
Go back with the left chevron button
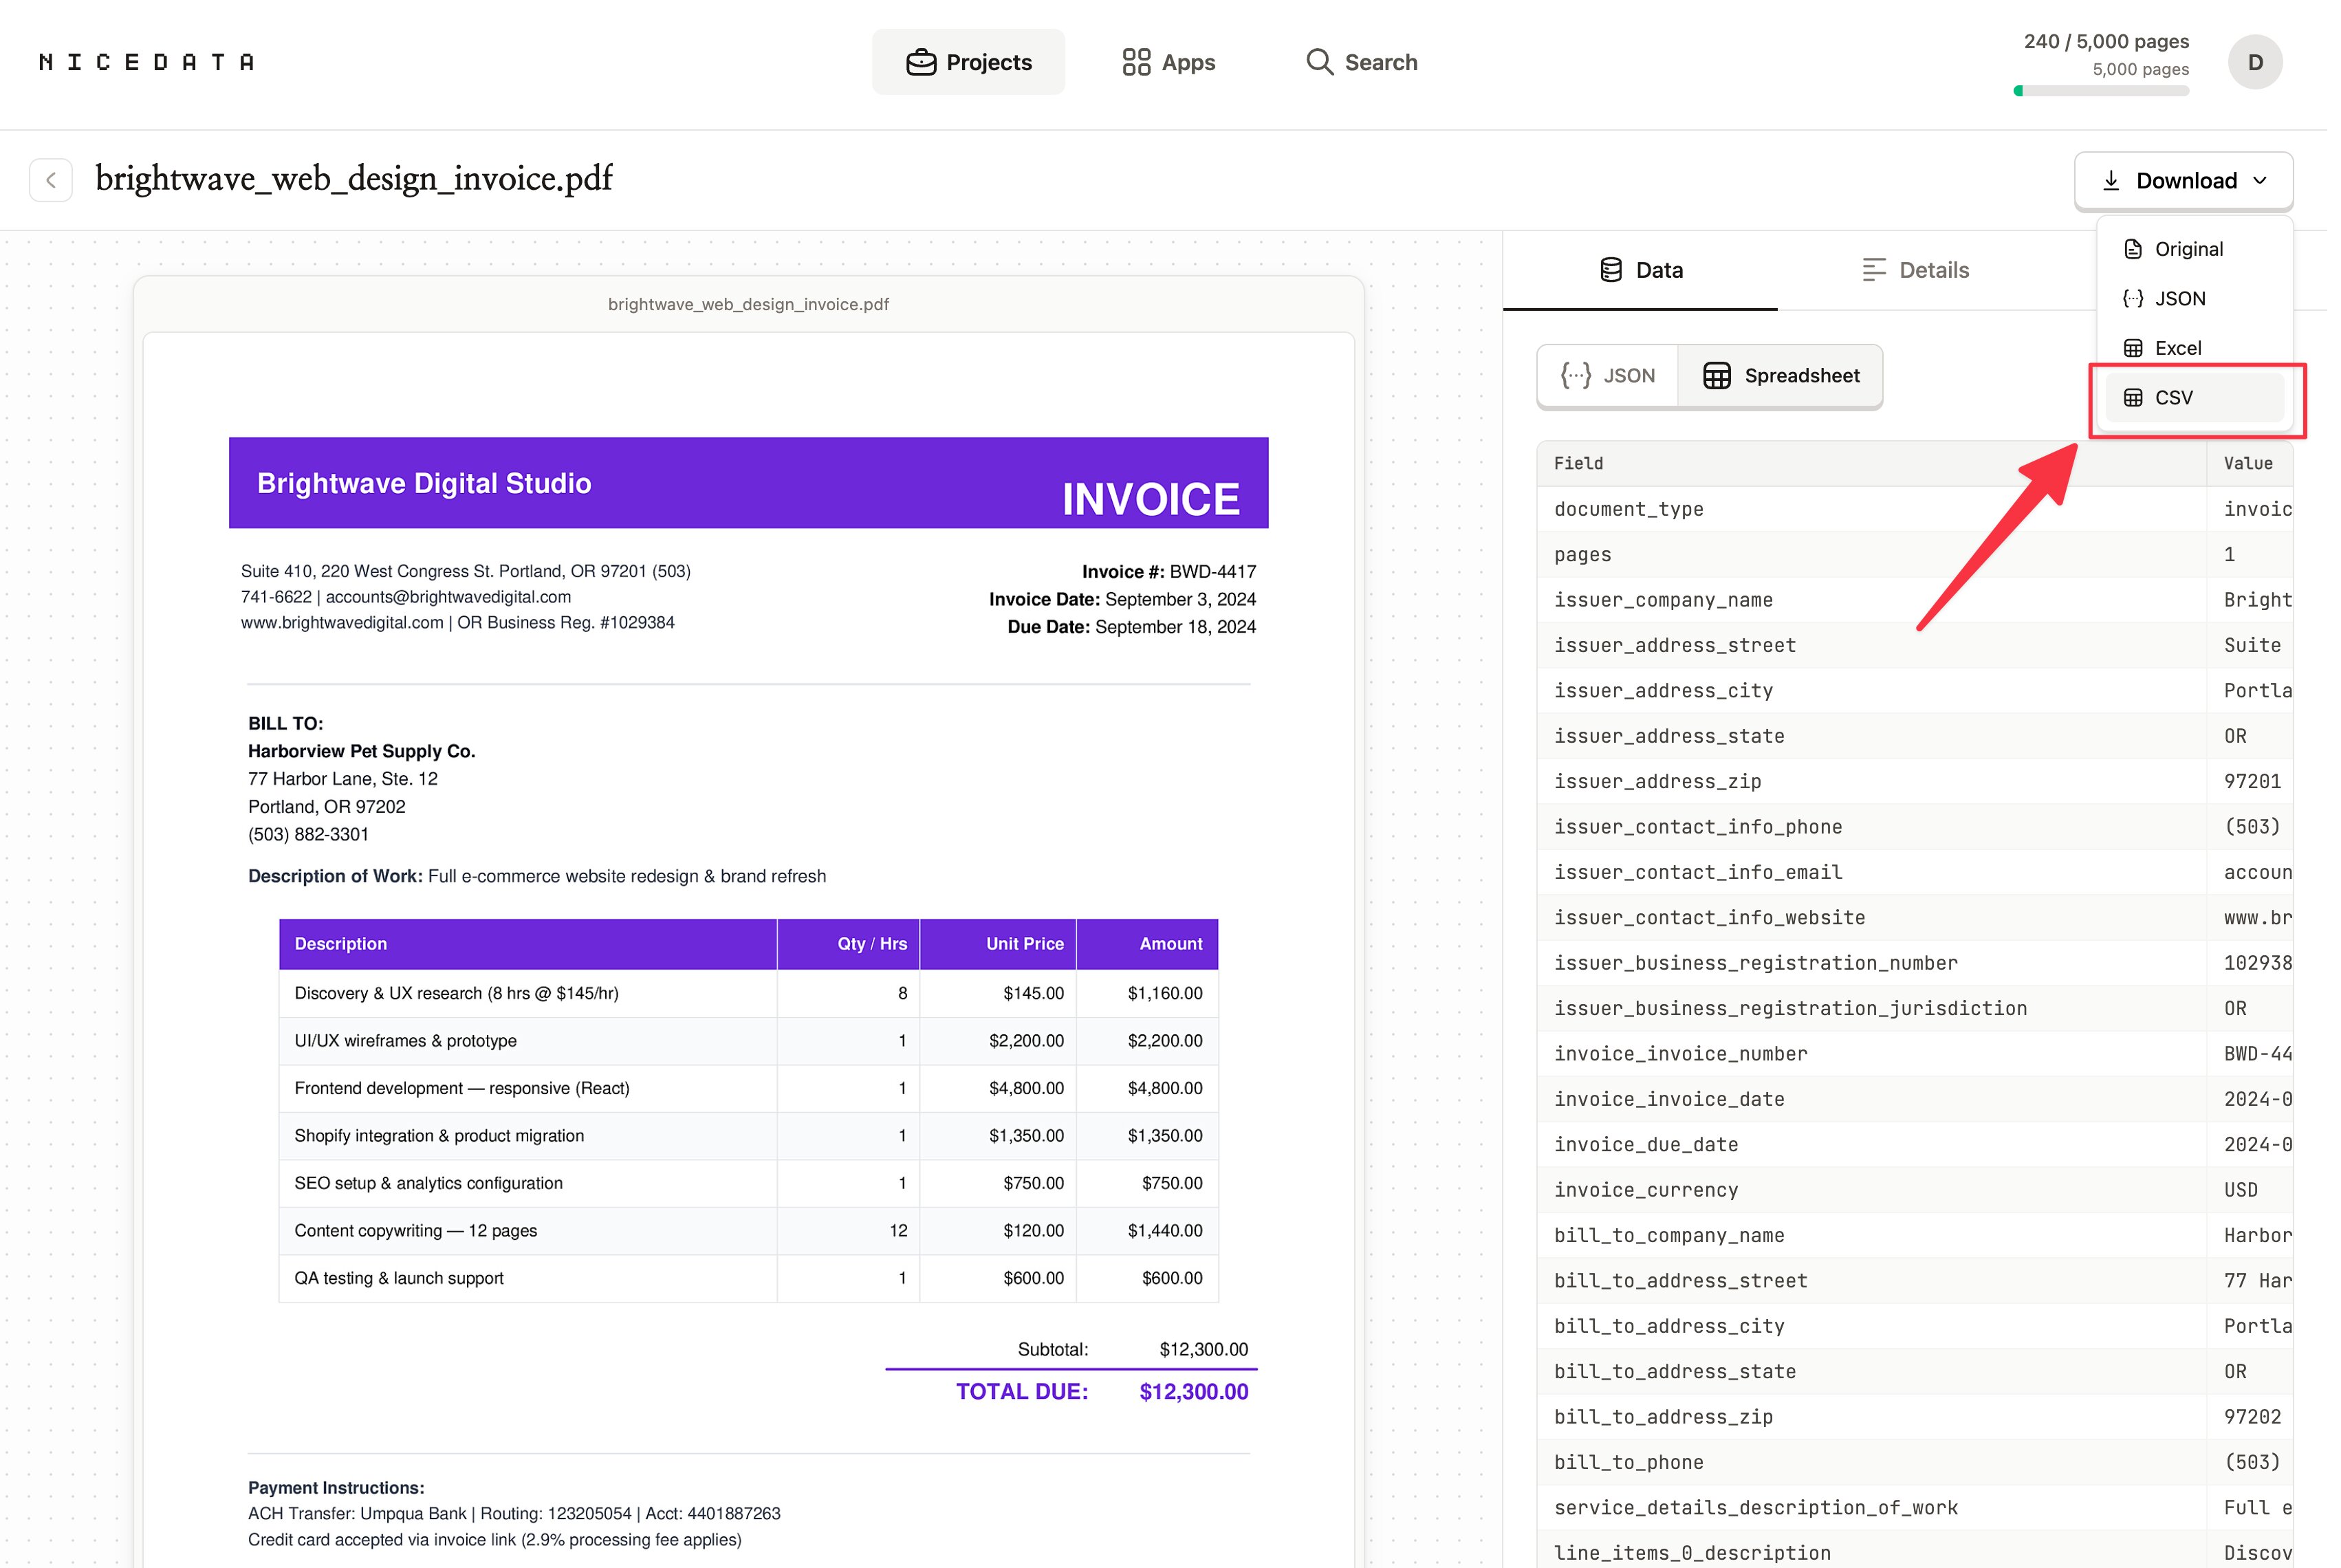click(51, 181)
